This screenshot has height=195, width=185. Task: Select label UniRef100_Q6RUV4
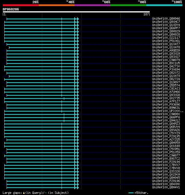coord(166,127)
